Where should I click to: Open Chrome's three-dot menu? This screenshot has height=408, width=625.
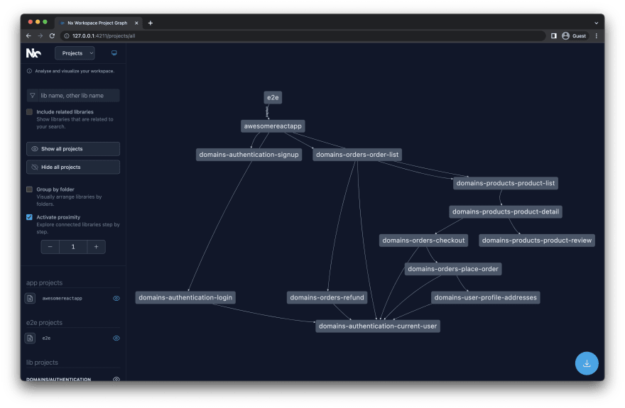point(597,35)
